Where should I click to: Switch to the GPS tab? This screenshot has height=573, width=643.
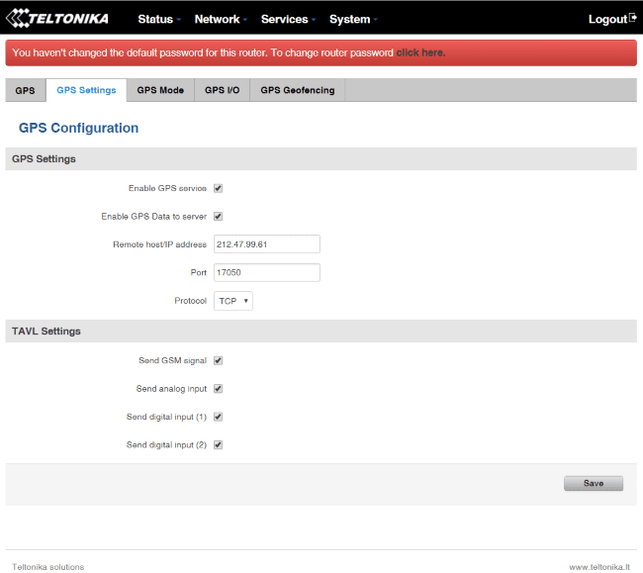point(25,90)
